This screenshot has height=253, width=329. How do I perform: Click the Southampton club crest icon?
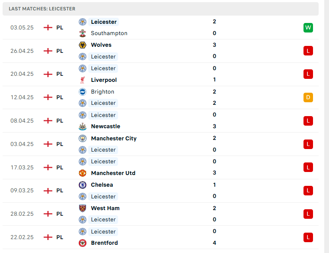tap(83, 33)
